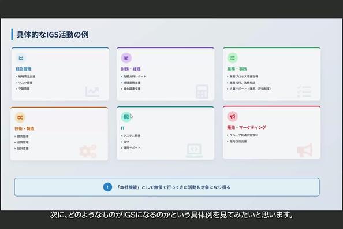Click the 経営管理 chart icon

tap(21, 58)
